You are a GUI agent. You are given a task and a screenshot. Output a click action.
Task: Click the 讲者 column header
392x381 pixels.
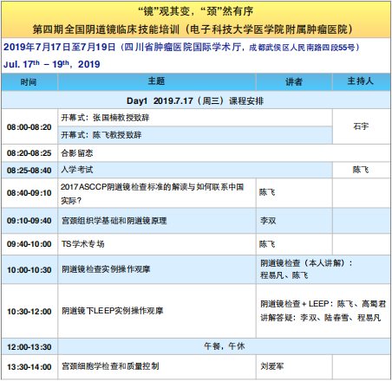click(294, 82)
